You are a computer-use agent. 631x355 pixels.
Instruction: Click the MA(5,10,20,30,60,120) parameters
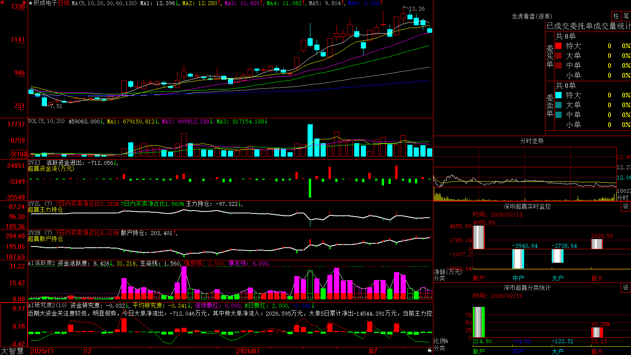pos(104,3)
